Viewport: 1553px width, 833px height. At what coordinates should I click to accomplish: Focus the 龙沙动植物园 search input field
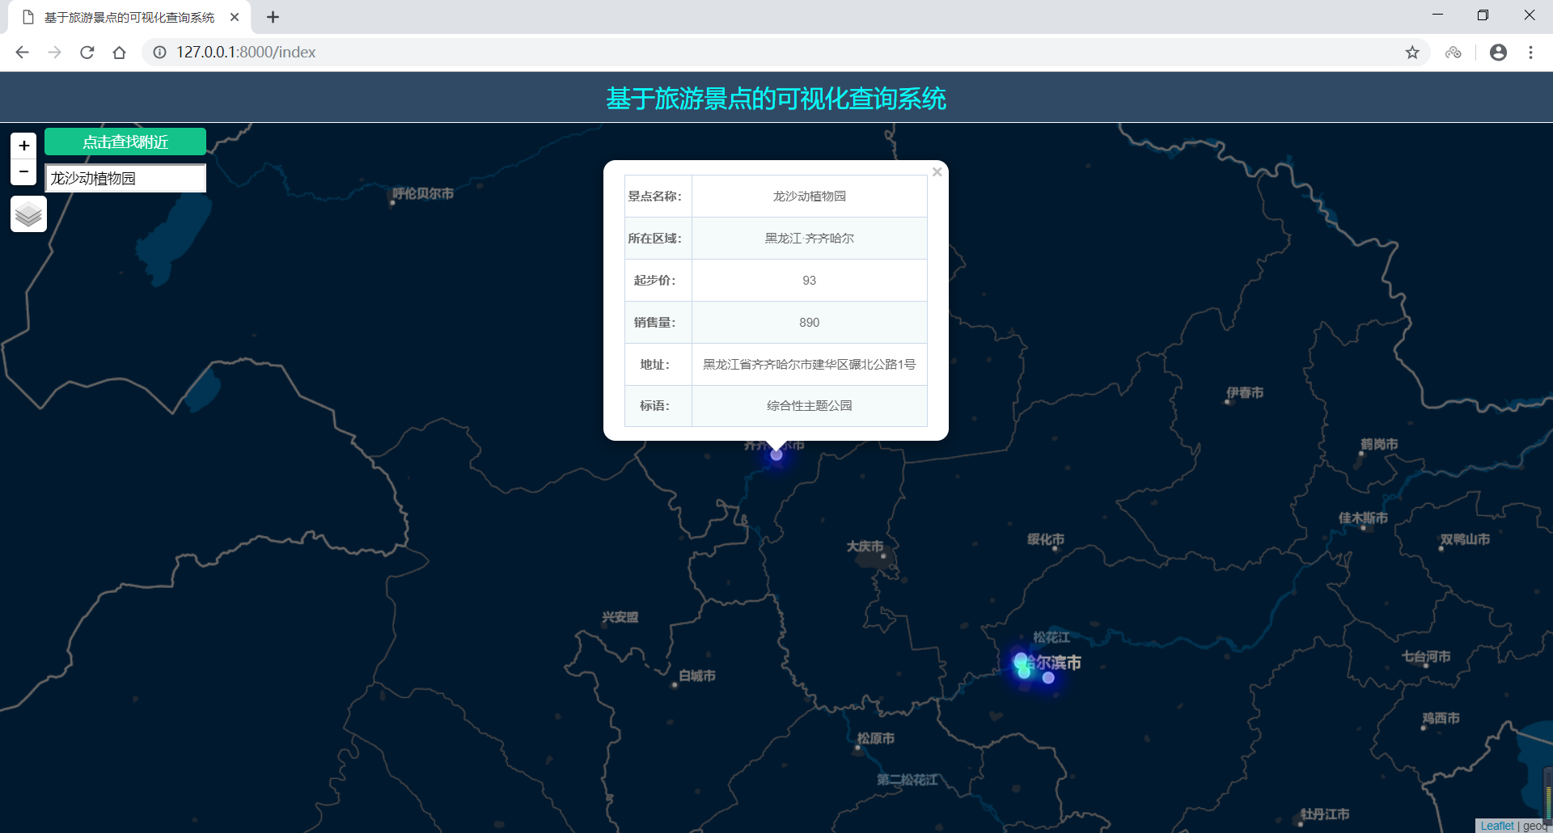coord(125,178)
